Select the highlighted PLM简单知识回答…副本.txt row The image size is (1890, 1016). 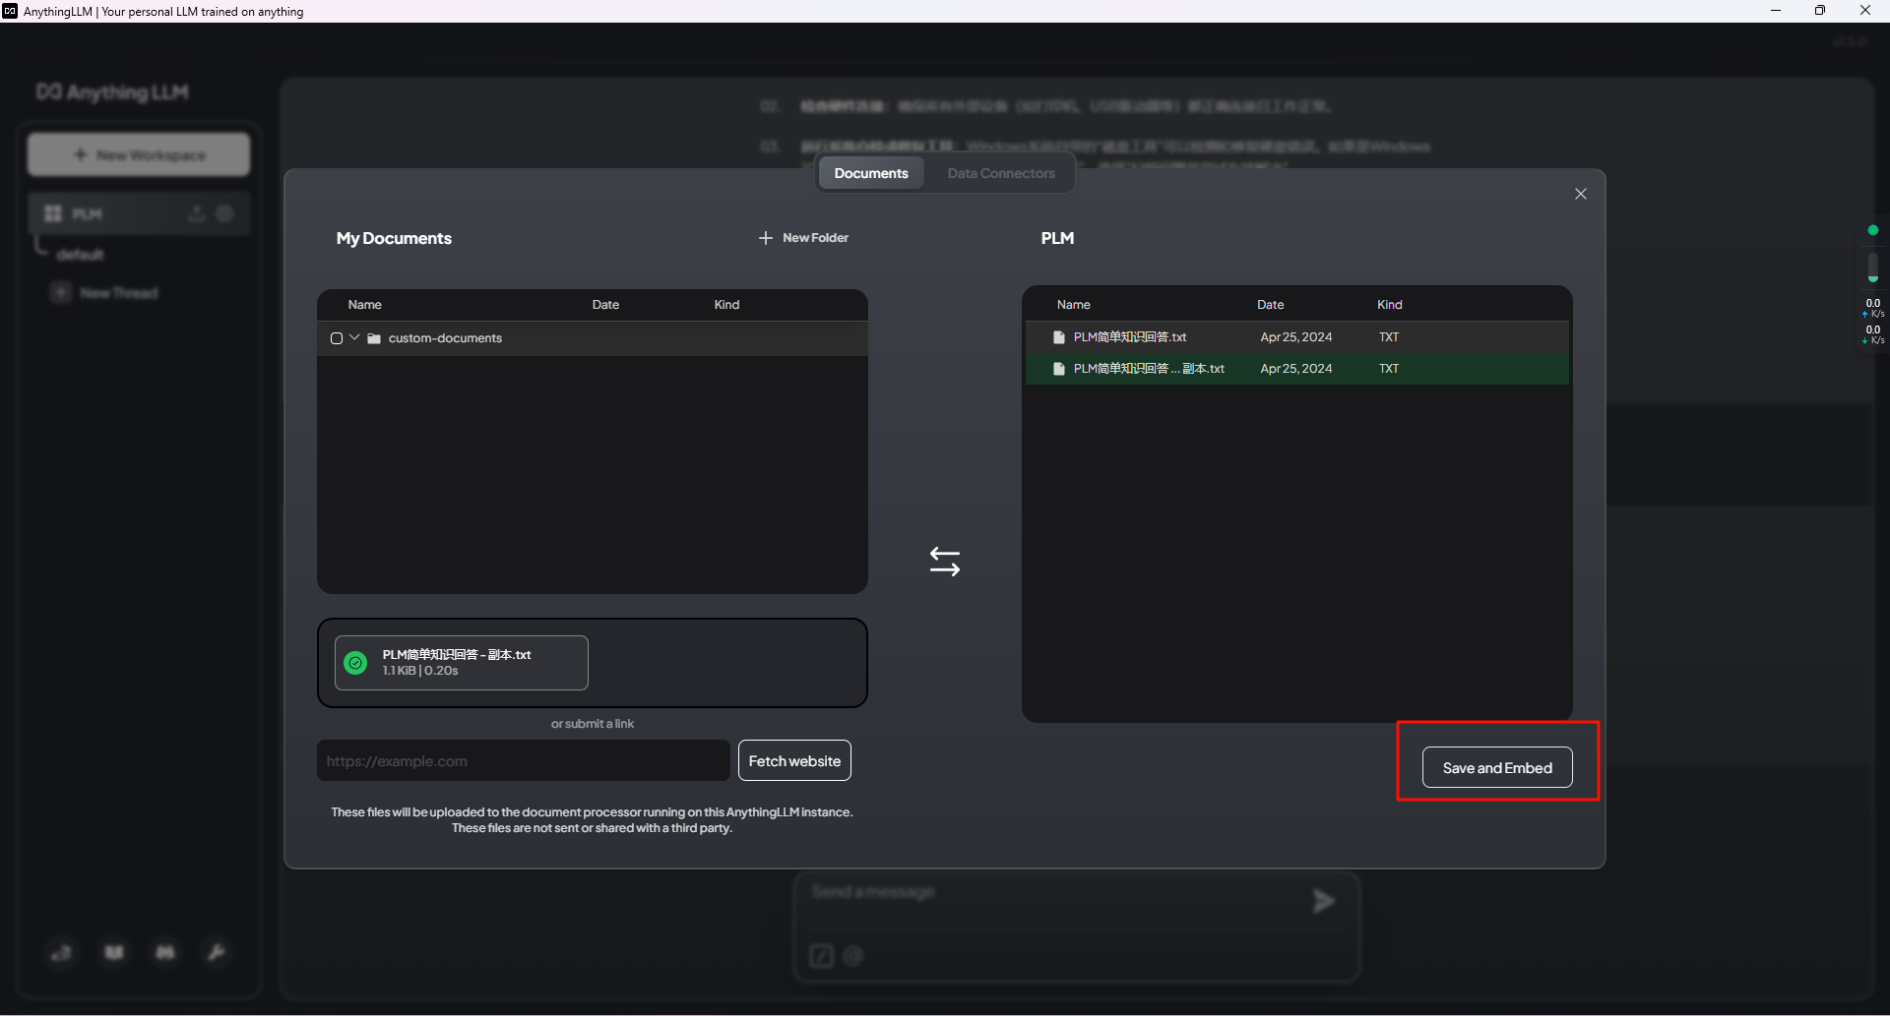click(1296, 369)
